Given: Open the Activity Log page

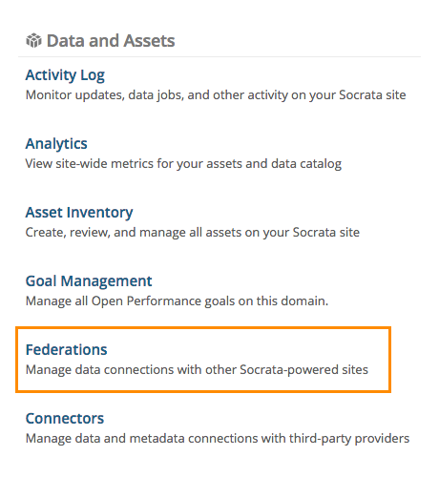Looking at the screenshot, I should [x=65, y=75].
